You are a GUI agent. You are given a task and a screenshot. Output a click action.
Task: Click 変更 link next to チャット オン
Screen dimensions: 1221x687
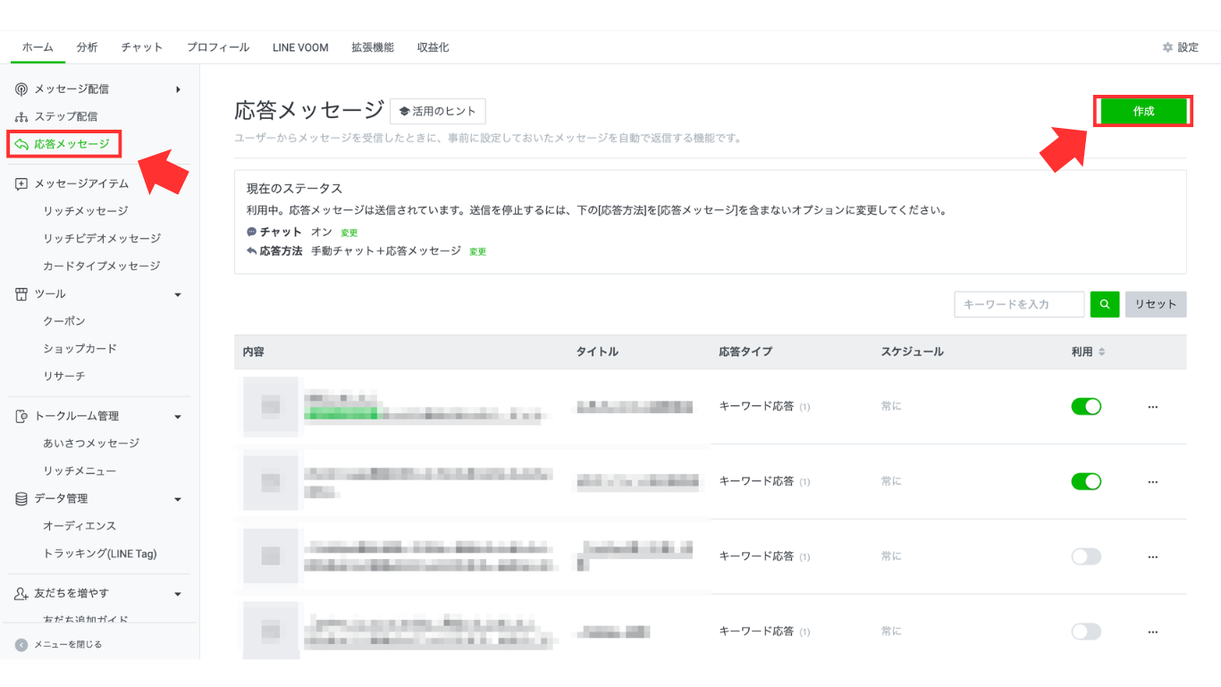coord(349,233)
